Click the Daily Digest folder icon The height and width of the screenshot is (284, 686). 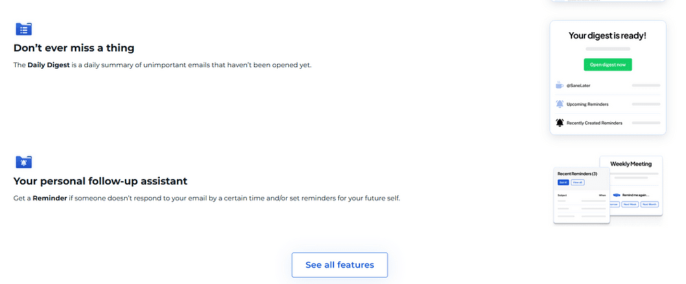pyautogui.click(x=23, y=29)
